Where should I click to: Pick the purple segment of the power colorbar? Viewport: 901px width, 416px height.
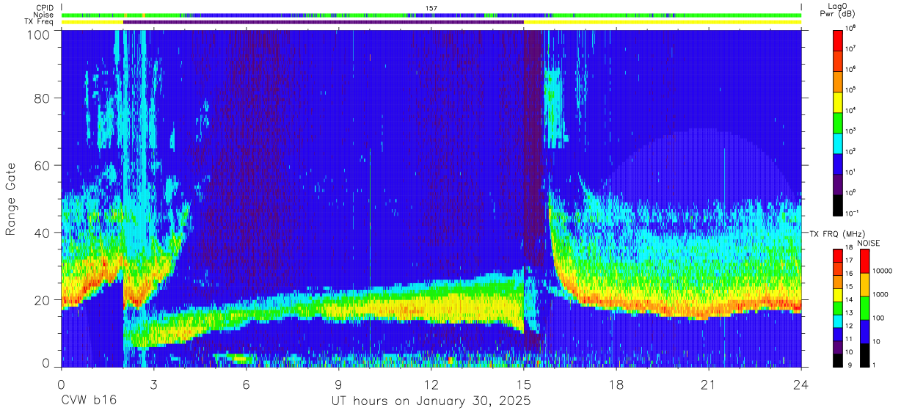tap(838, 184)
